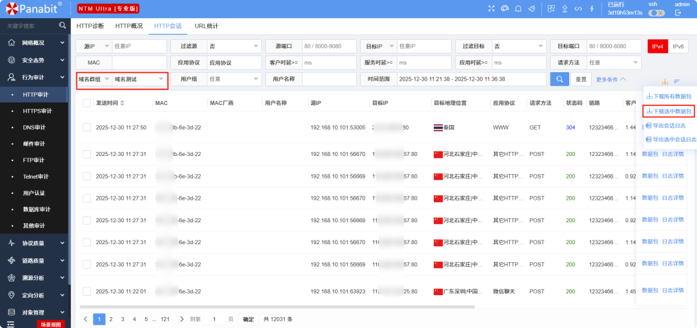Switch to the HTTP概况 tab
The height and width of the screenshot is (328, 697).
coord(129,26)
